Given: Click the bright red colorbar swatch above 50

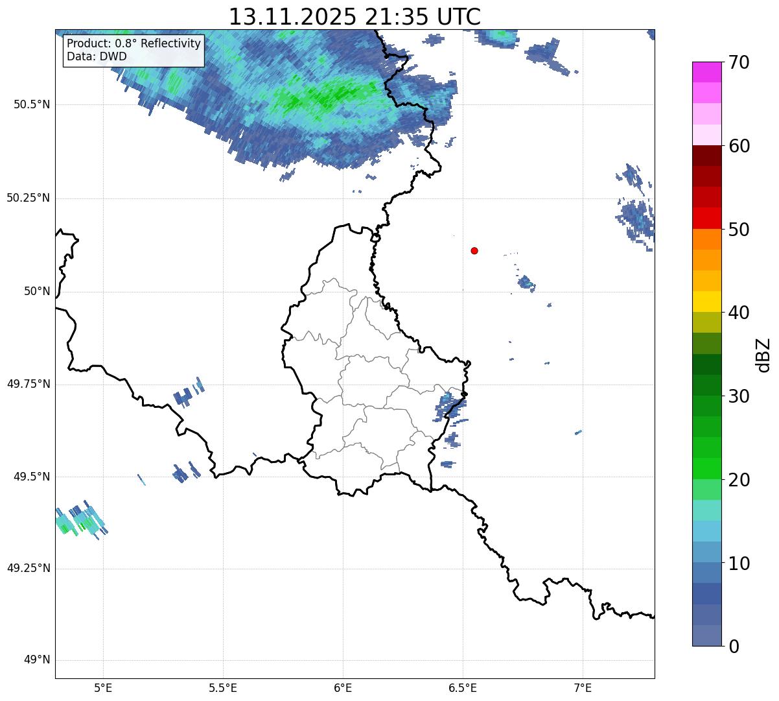Looking at the screenshot, I should [707, 218].
